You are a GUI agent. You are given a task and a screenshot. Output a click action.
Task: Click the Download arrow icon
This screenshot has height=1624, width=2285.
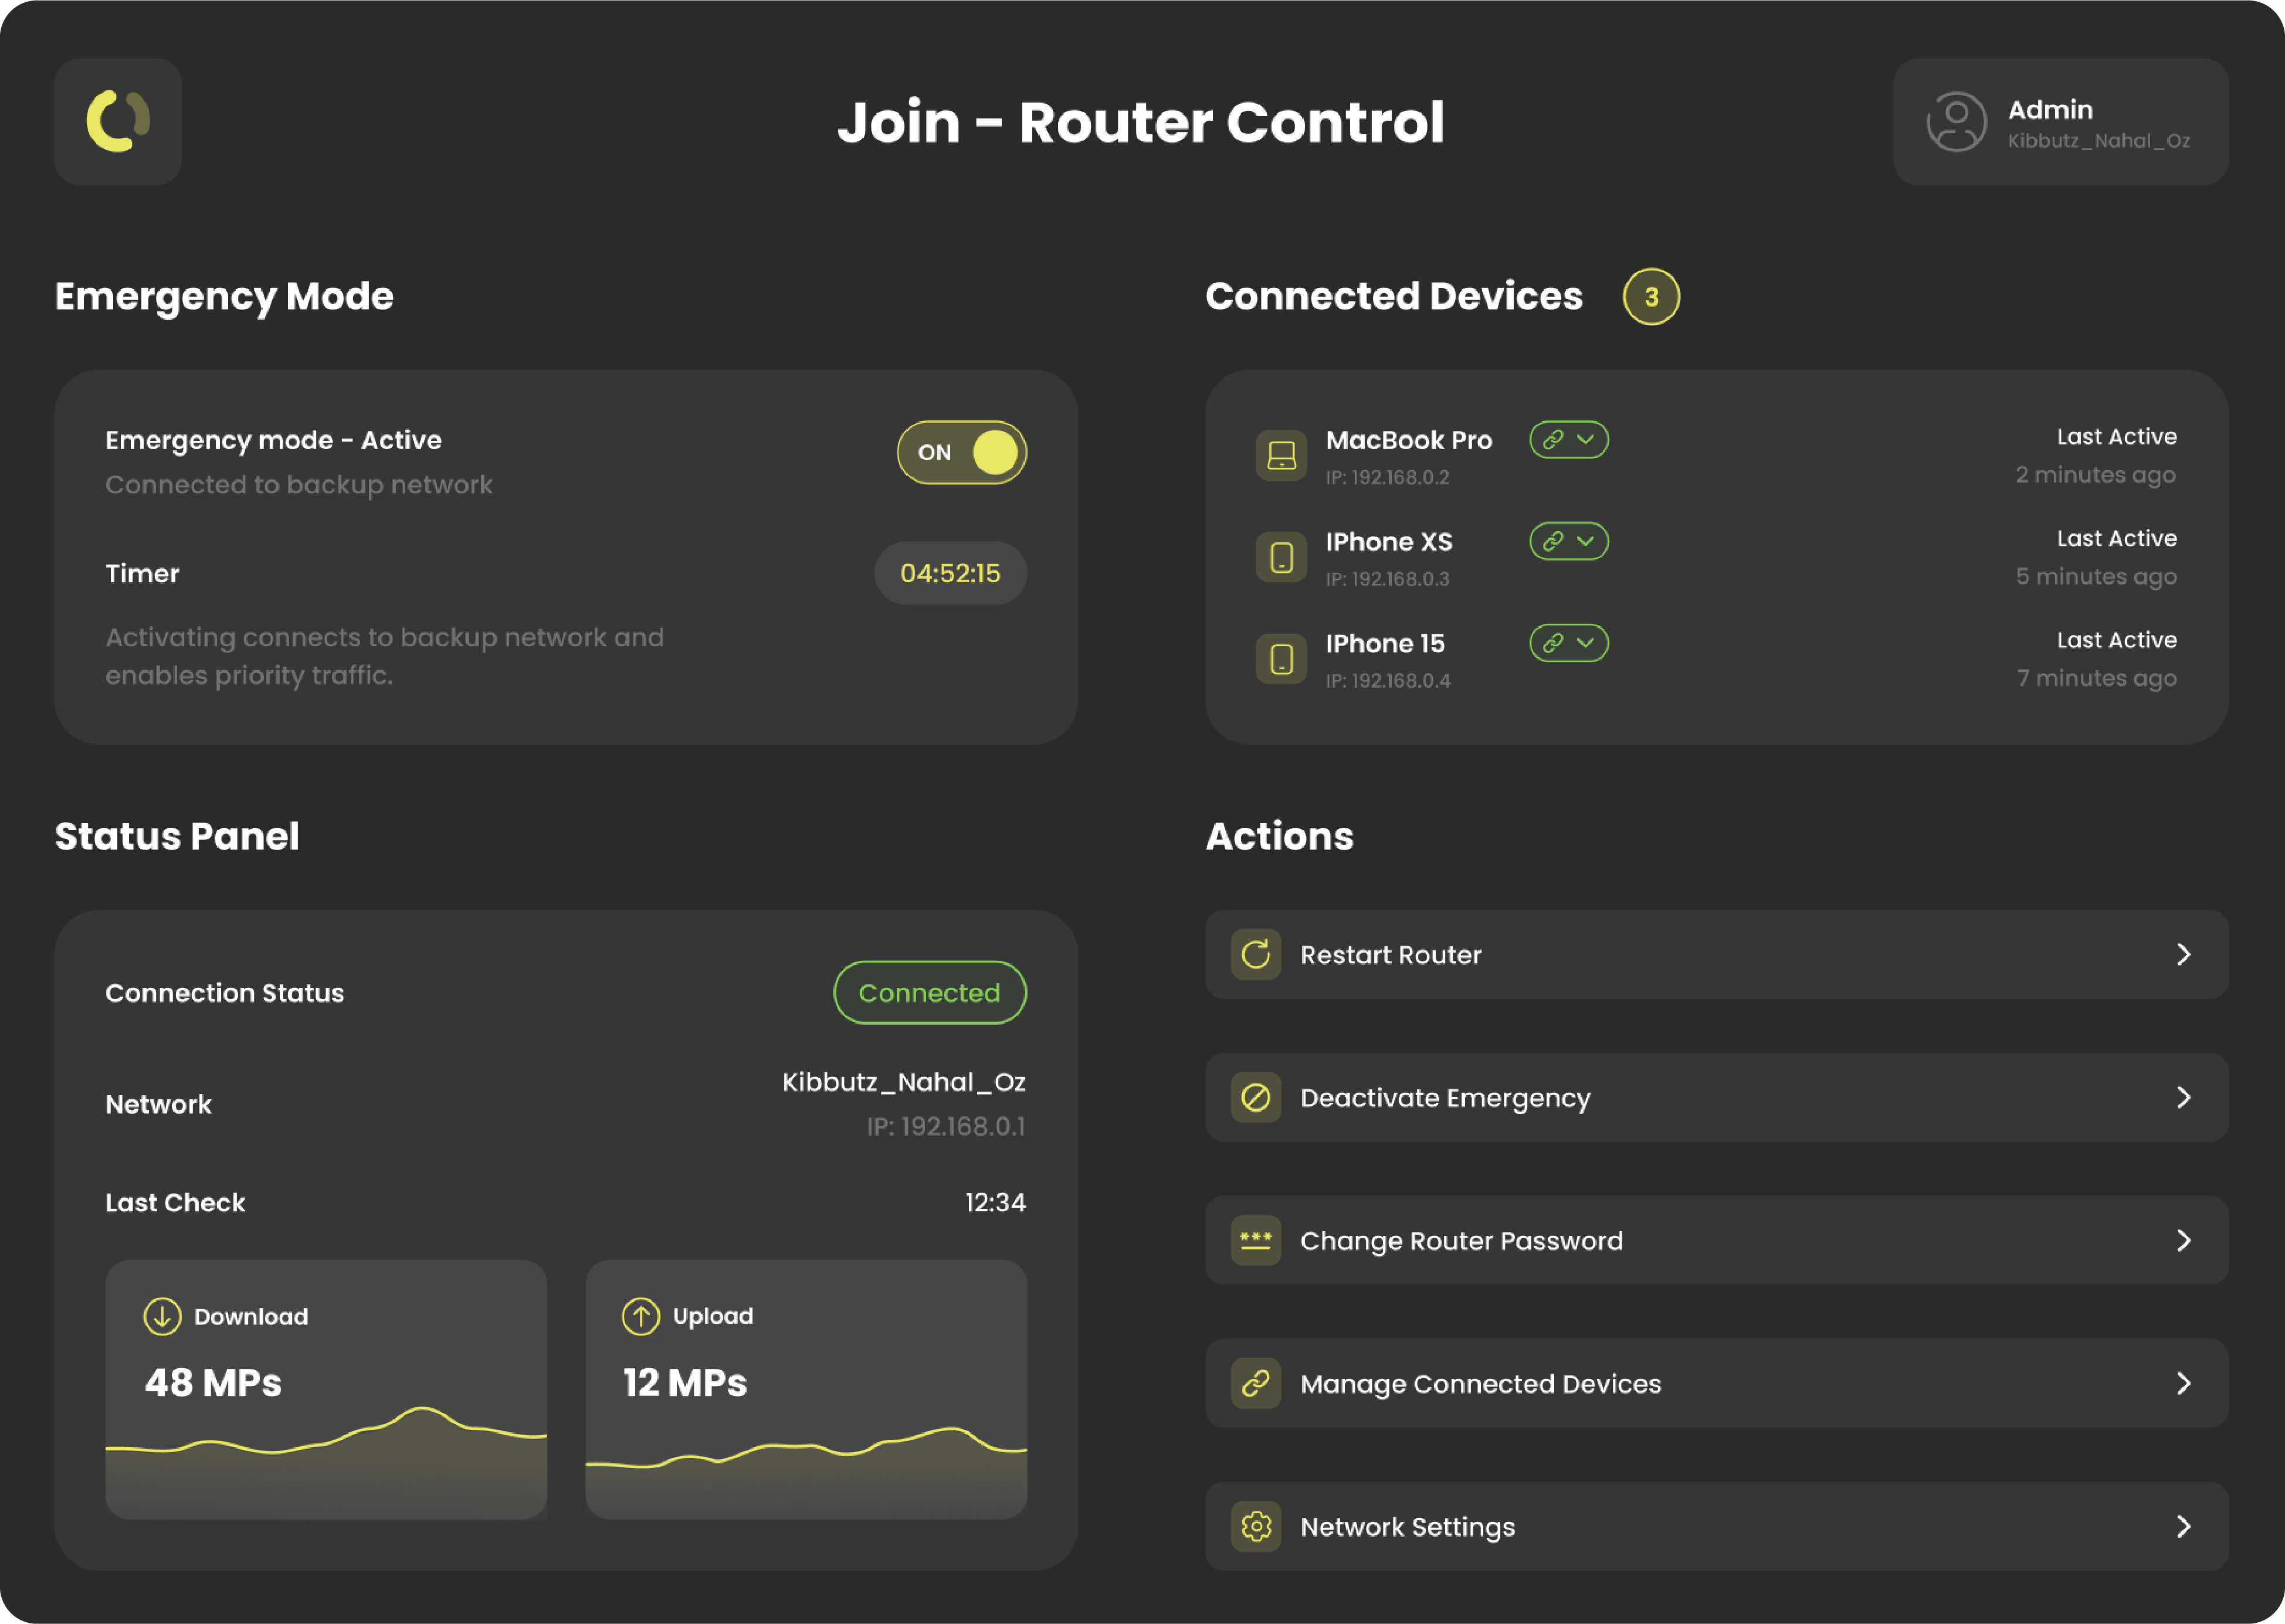coord(162,1317)
